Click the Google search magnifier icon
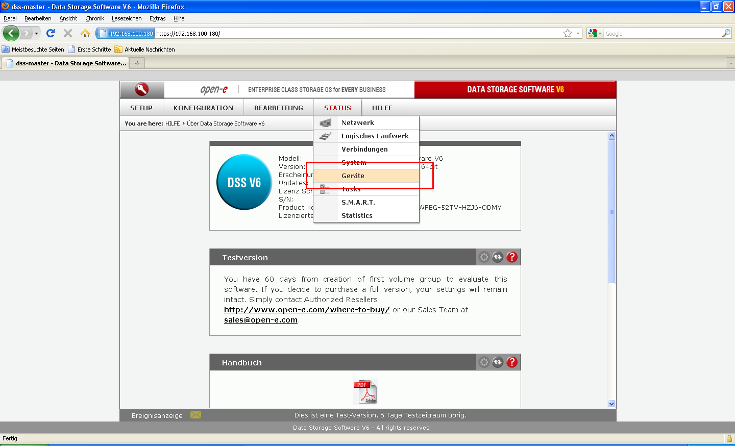 point(726,33)
